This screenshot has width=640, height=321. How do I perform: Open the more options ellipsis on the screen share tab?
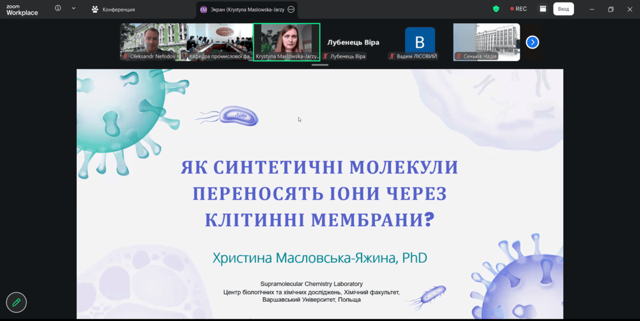tap(291, 10)
